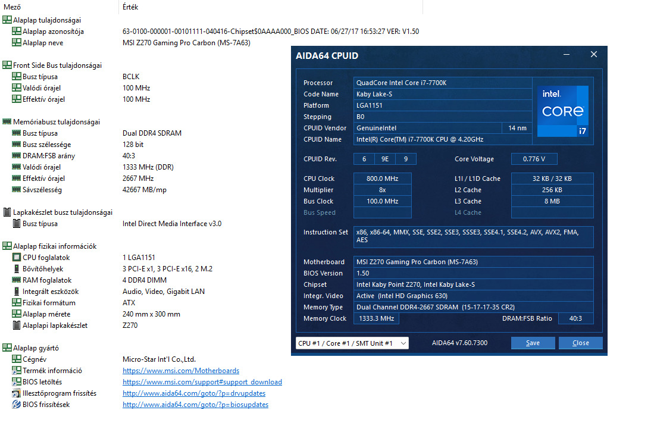Click the Alaplapi lapkakészlet chip icon

pyautogui.click(x=16, y=325)
